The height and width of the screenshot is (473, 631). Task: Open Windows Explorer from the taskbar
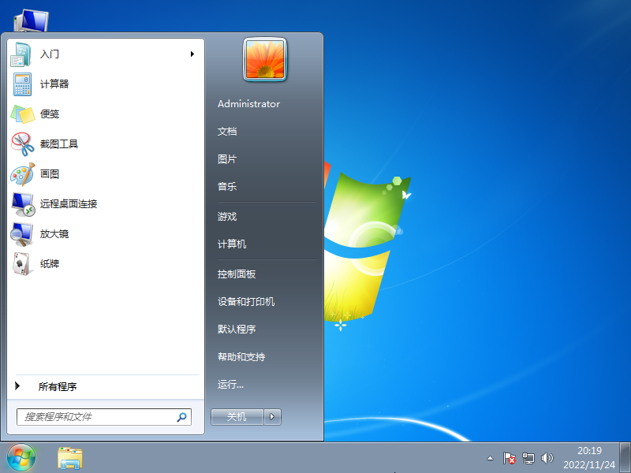tap(70, 457)
